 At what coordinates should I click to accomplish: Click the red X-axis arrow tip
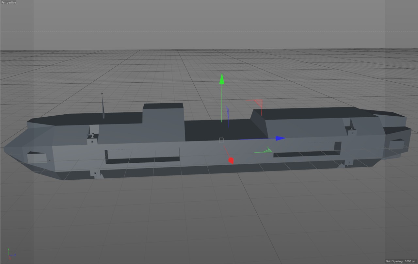click(x=231, y=160)
